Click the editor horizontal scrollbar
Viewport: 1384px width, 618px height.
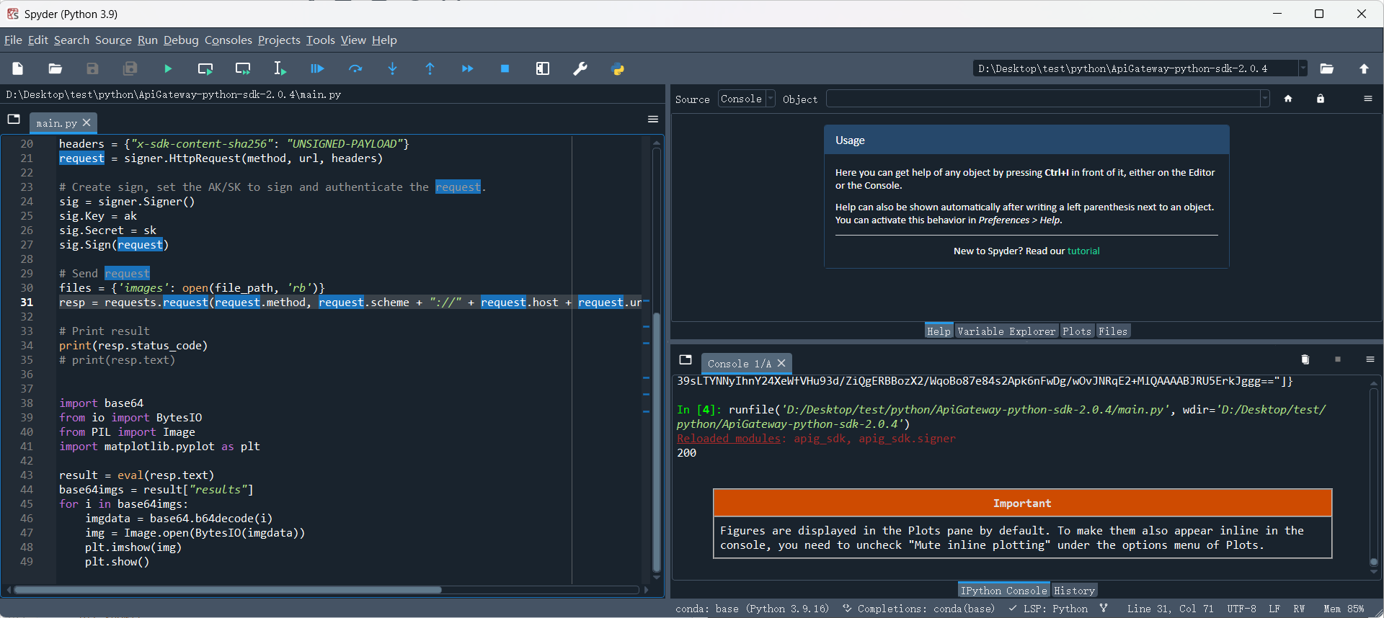227,590
